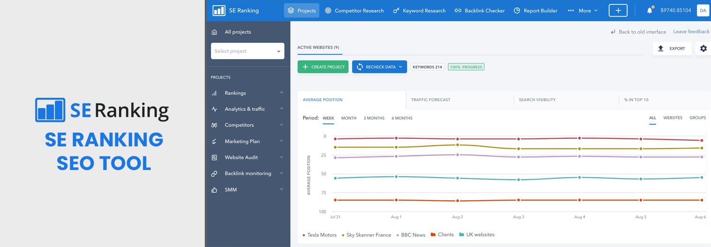711x247 pixels.
Task: Expand the Backlink monitoring section
Action: 282,173
